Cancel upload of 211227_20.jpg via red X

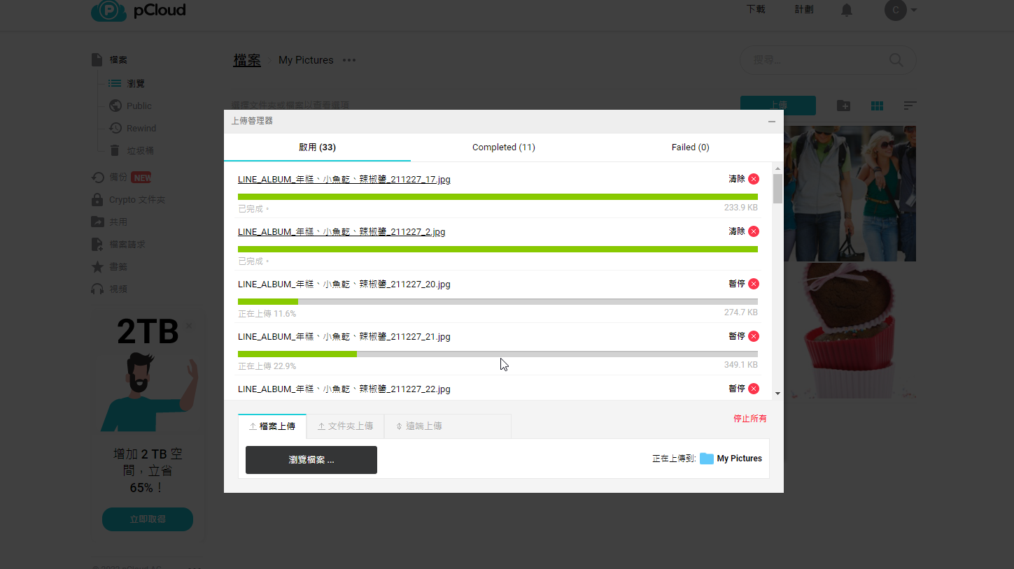click(x=753, y=284)
